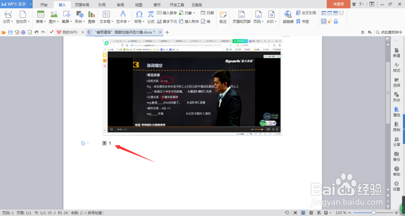Insert a checkbox form field
405x216 pixels.
click(330, 13)
